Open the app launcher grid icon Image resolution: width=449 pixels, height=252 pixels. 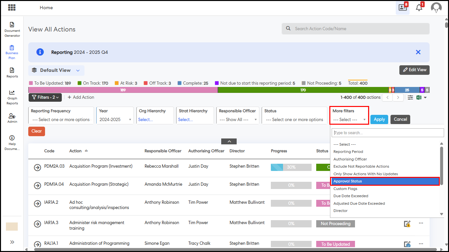click(x=12, y=8)
